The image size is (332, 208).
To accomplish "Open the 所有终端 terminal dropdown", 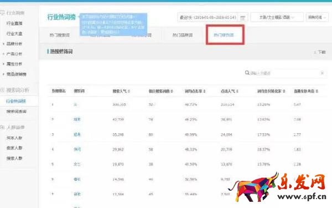I will (317, 17).
